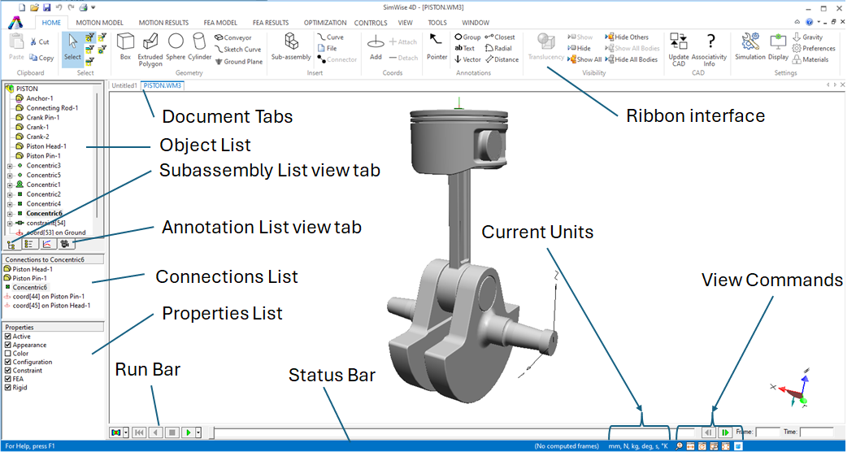Click Update CAD
Viewport: 856px width, 452px height.
679,49
